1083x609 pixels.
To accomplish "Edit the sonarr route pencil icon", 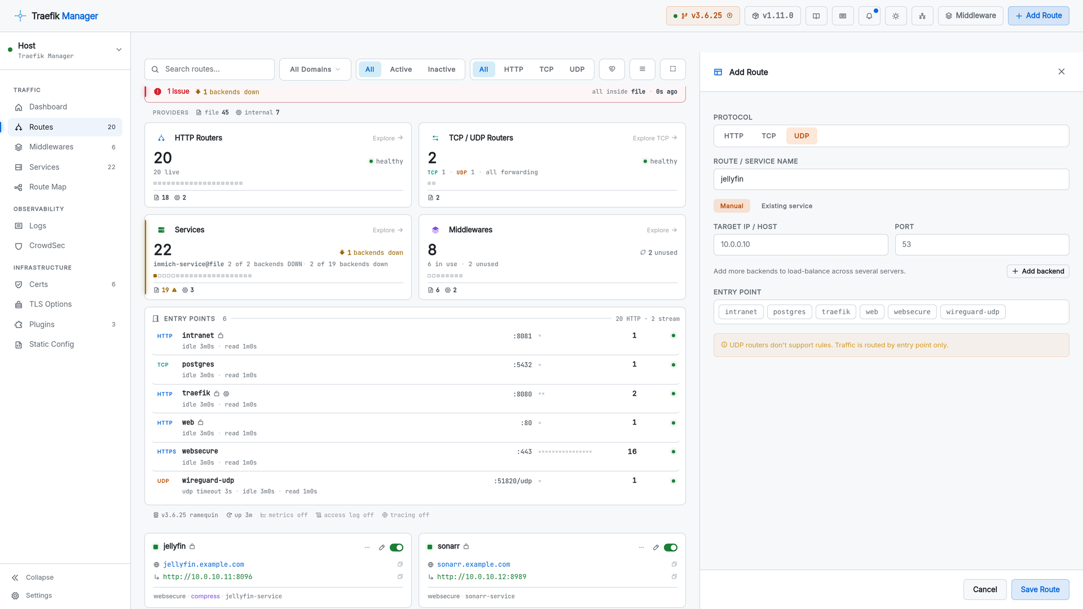I will 656,548.
